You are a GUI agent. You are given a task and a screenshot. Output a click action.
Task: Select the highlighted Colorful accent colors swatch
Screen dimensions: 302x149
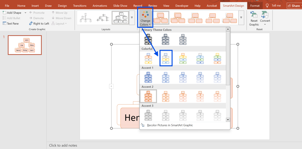point(166,58)
